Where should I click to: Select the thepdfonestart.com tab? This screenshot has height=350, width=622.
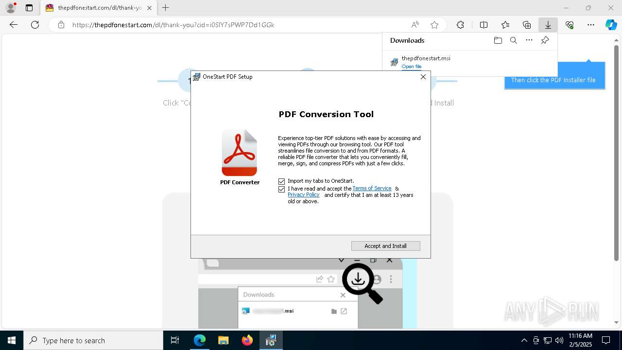[x=100, y=8]
